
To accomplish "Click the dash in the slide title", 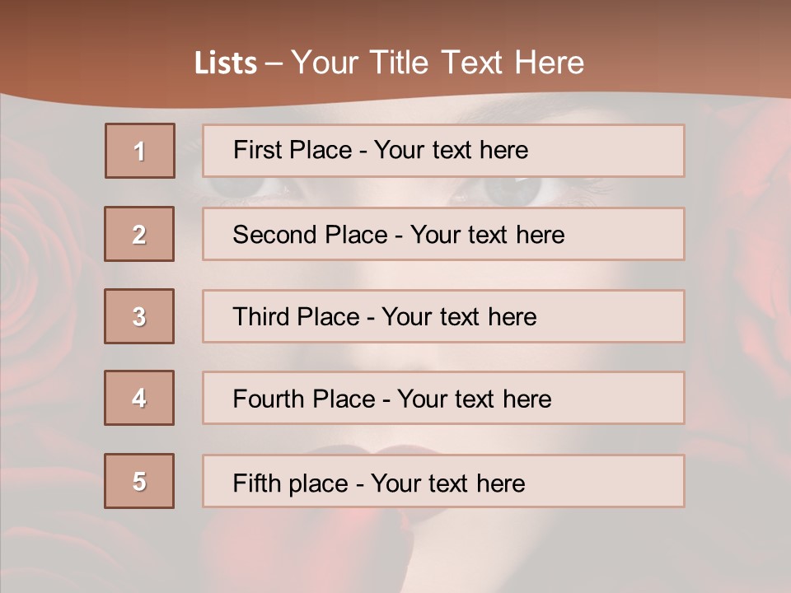I will [x=274, y=63].
